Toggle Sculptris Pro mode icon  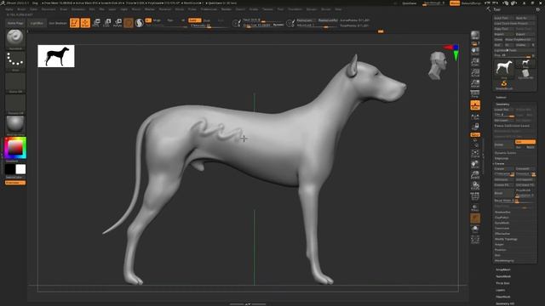tap(140, 23)
